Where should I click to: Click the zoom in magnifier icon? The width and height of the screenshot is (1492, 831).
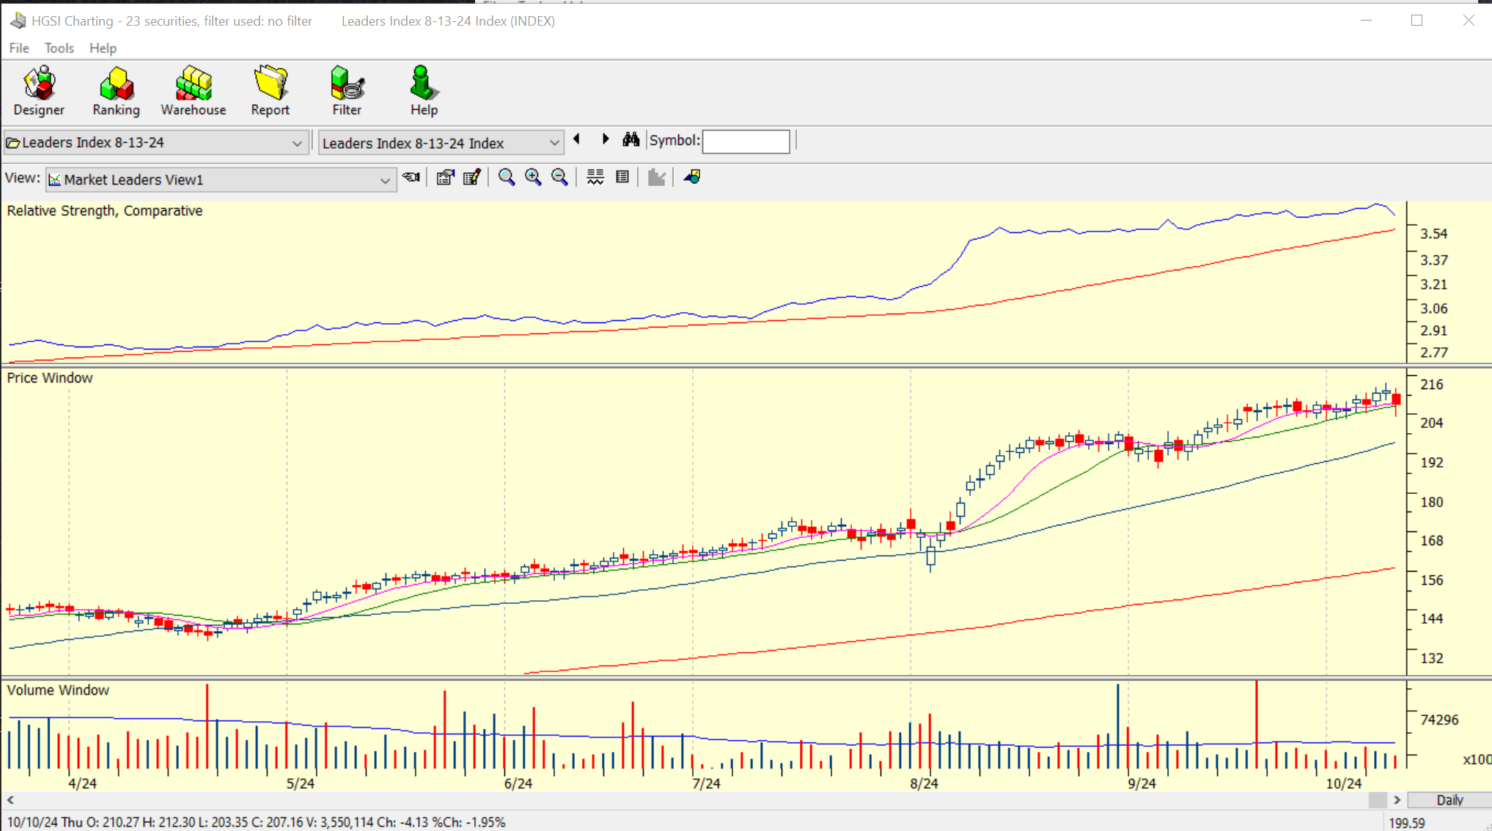click(533, 177)
